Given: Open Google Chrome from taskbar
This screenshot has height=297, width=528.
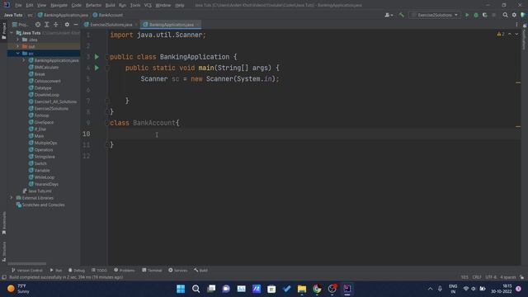Looking at the screenshot, I should pyautogui.click(x=317, y=289).
